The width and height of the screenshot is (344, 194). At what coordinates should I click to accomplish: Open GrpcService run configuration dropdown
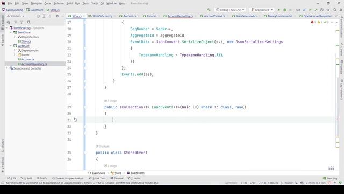click(x=262, y=10)
